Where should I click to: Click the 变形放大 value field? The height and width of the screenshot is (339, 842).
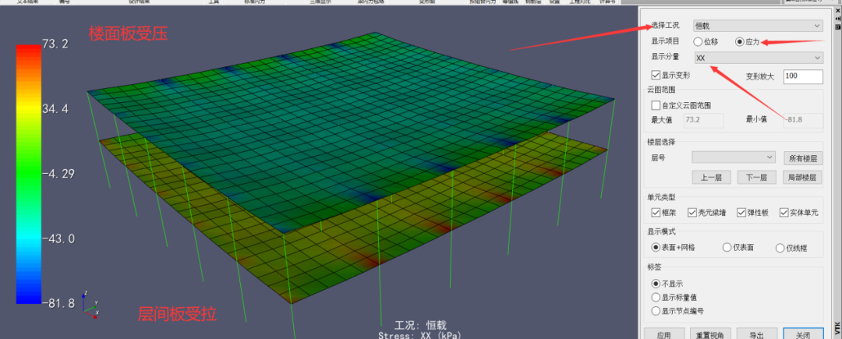(803, 76)
